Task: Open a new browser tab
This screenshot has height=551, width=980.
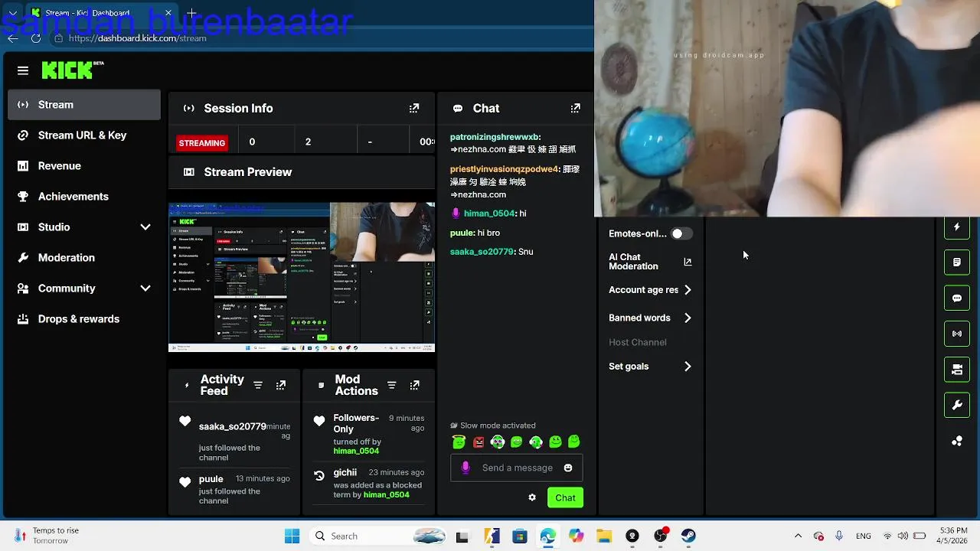Action: 191,13
